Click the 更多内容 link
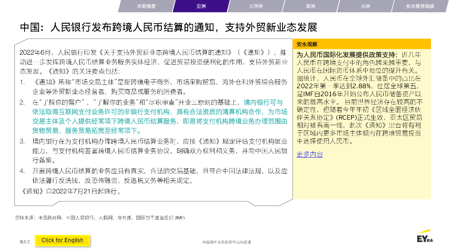 pos(310,154)
